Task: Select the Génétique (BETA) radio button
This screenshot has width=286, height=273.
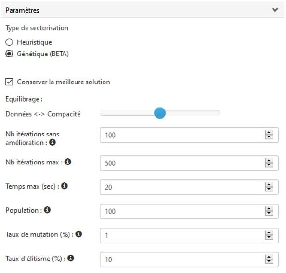Action: pos(9,54)
